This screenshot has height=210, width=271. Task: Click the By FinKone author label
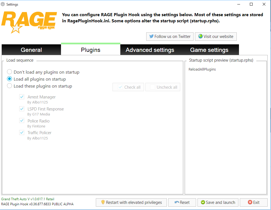coord(36,126)
